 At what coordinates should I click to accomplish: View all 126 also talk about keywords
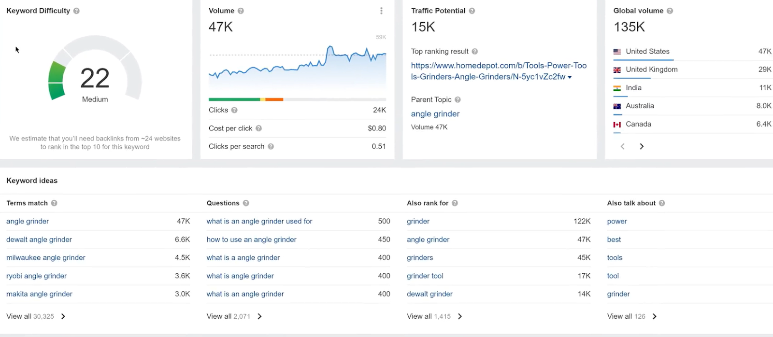(632, 316)
